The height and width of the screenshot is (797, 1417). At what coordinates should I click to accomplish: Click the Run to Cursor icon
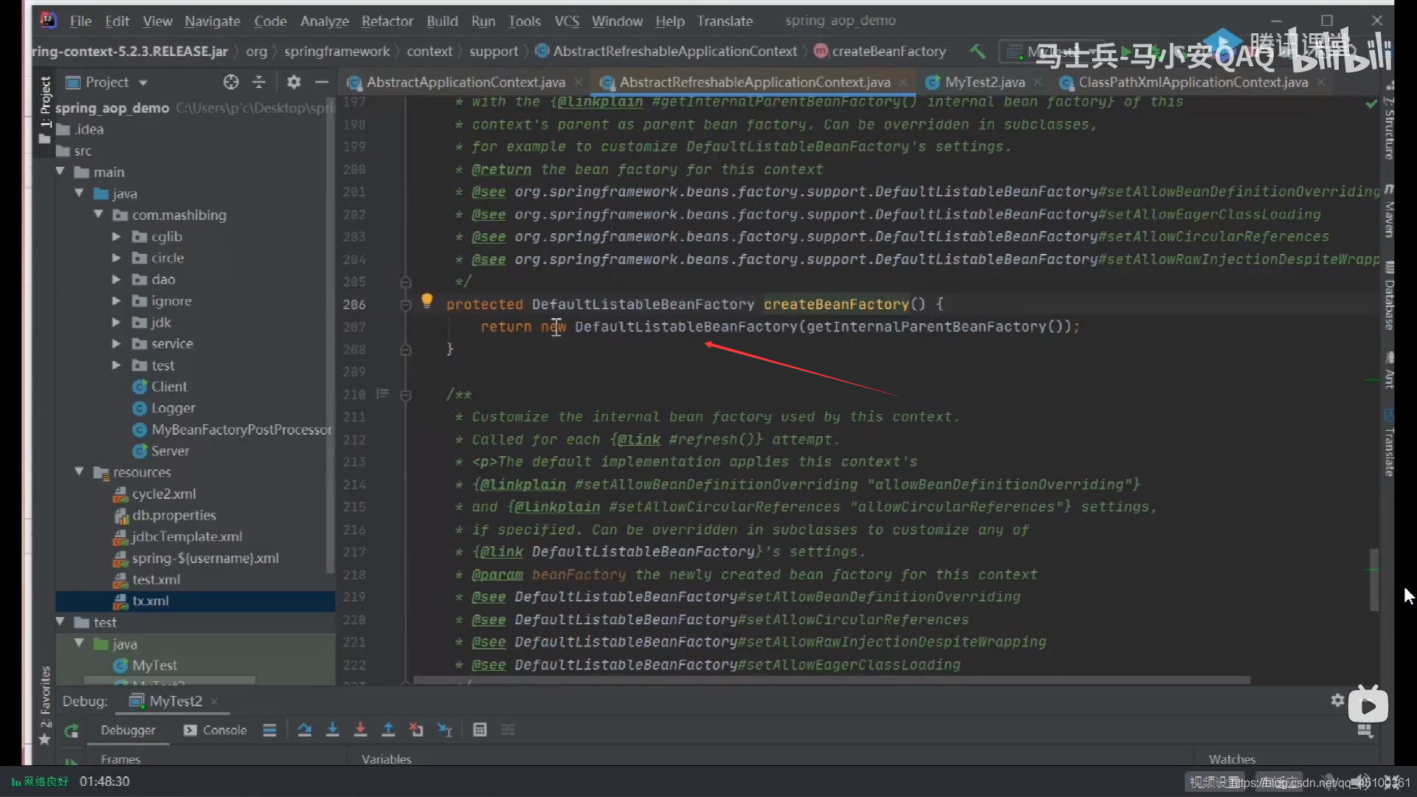(444, 730)
